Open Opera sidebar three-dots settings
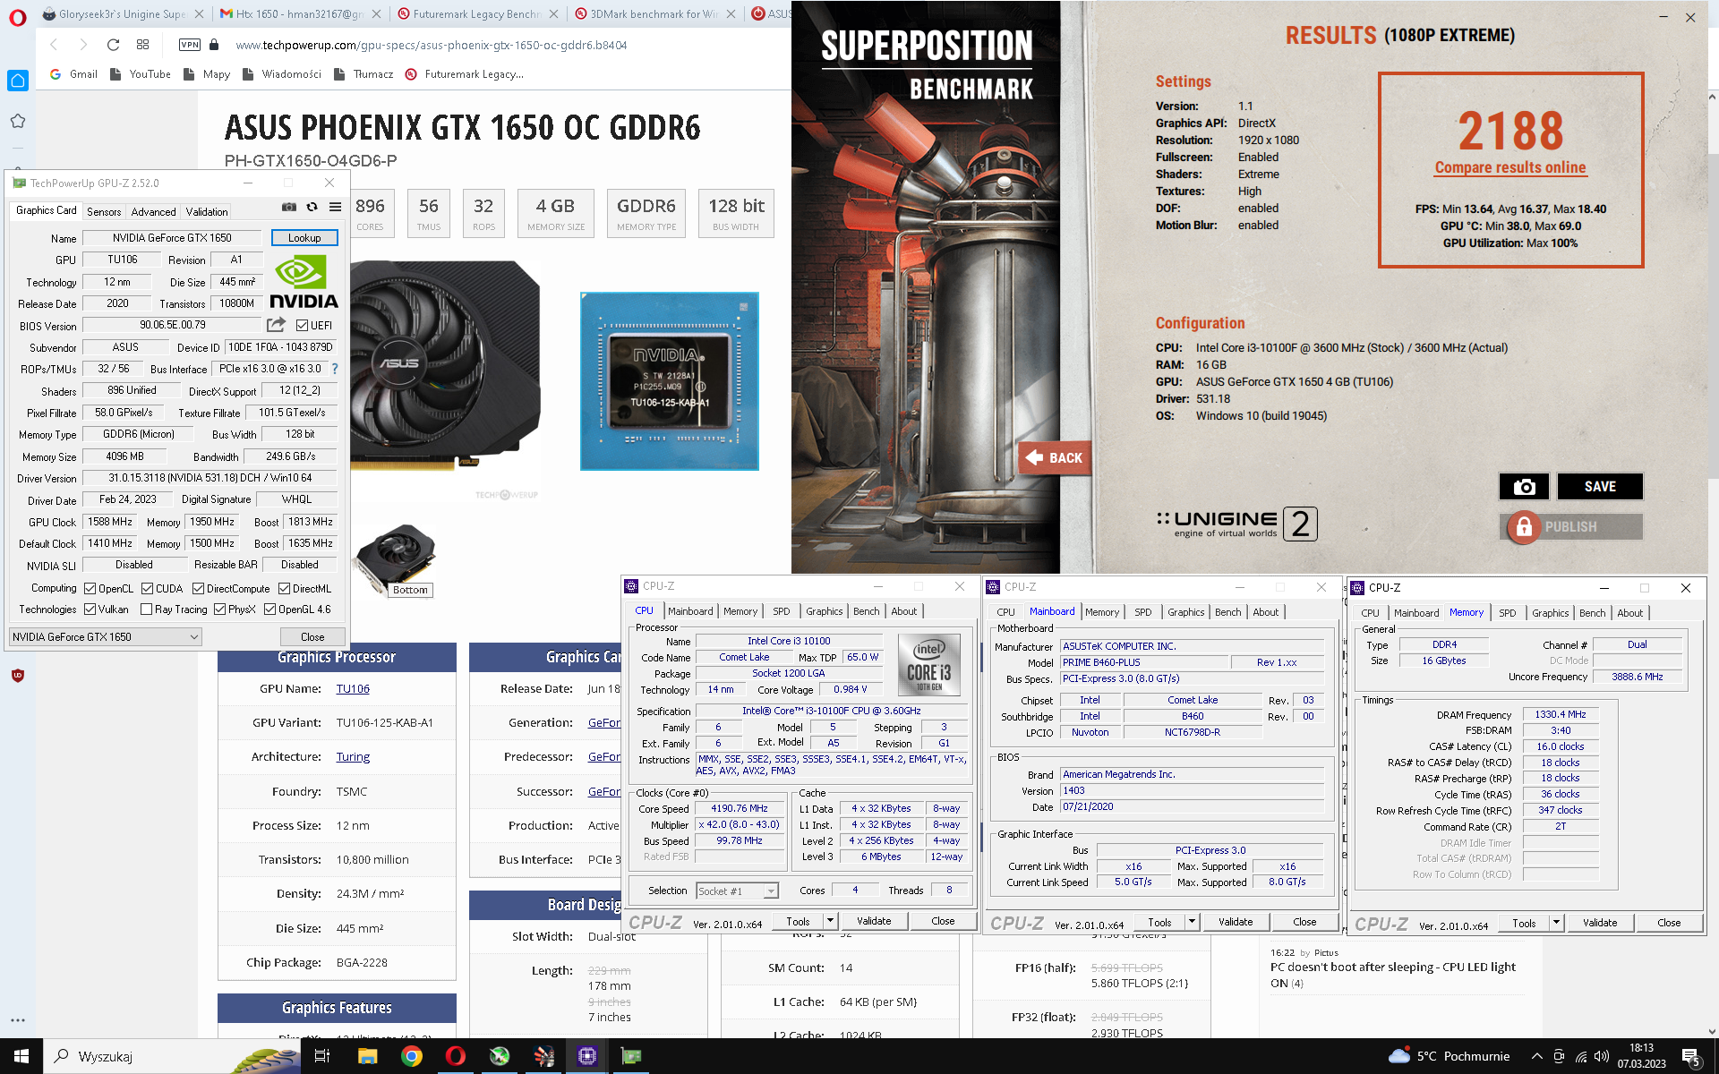This screenshot has width=1719, height=1074. coord(18,1020)
